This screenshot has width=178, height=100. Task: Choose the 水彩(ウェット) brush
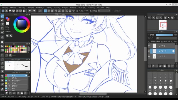(16, 81)
